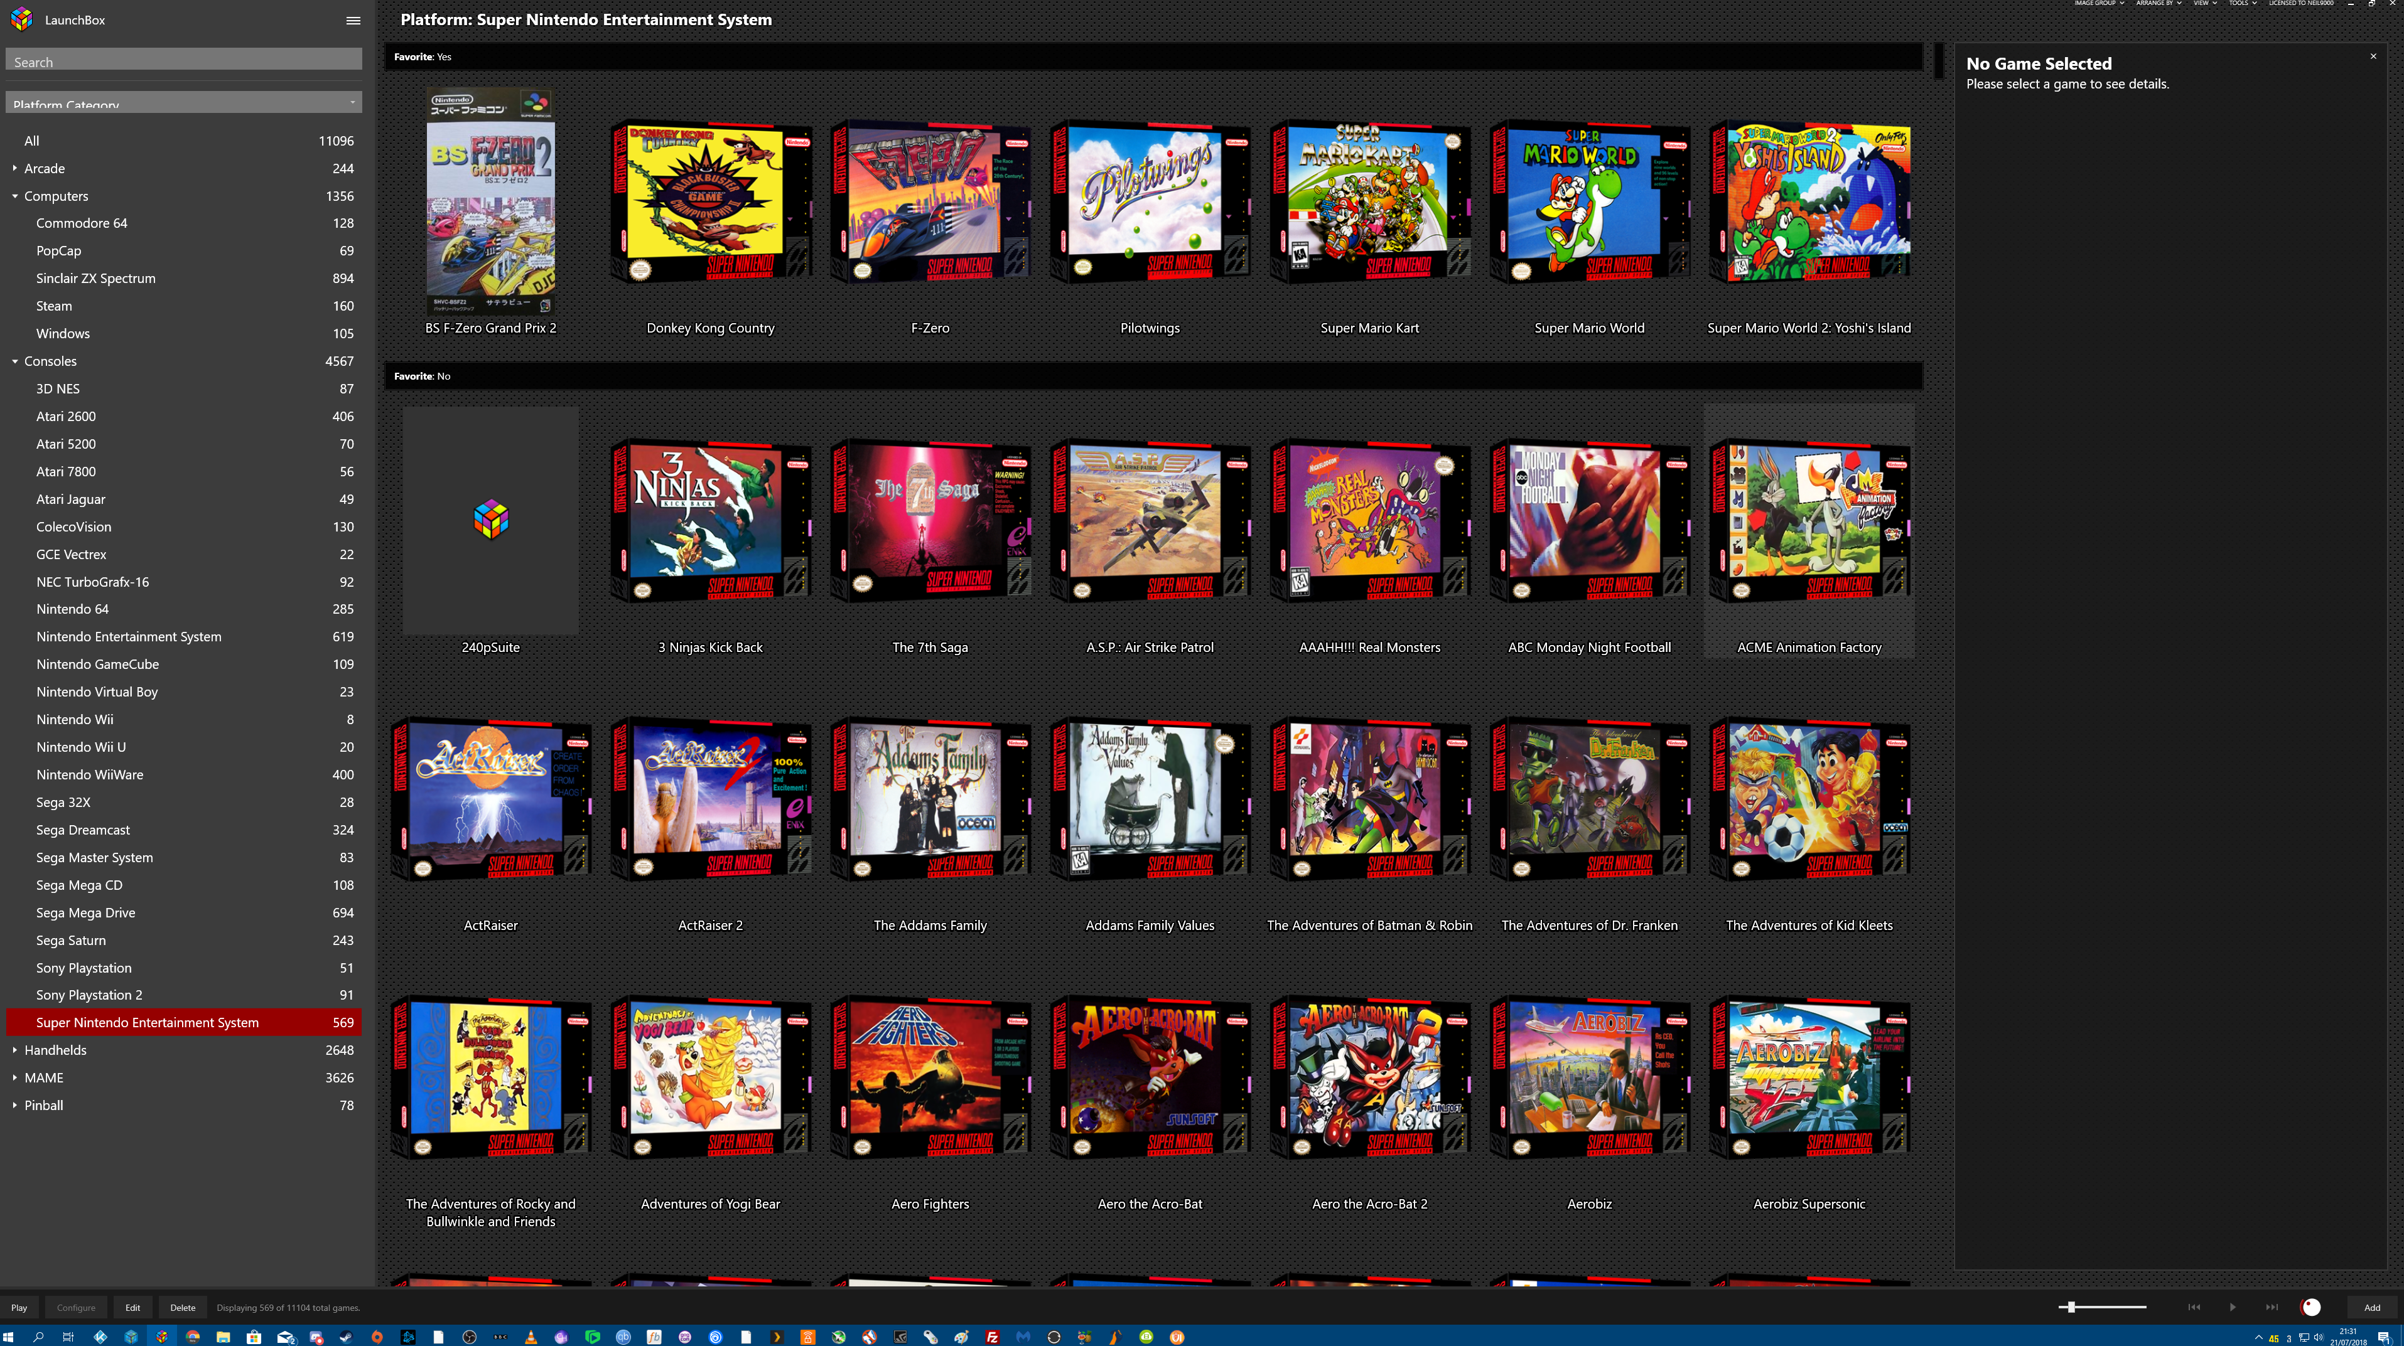This screenshot has width=2404, height=1346.
Task: Select the All platforms row
Action: coord(184,141)
